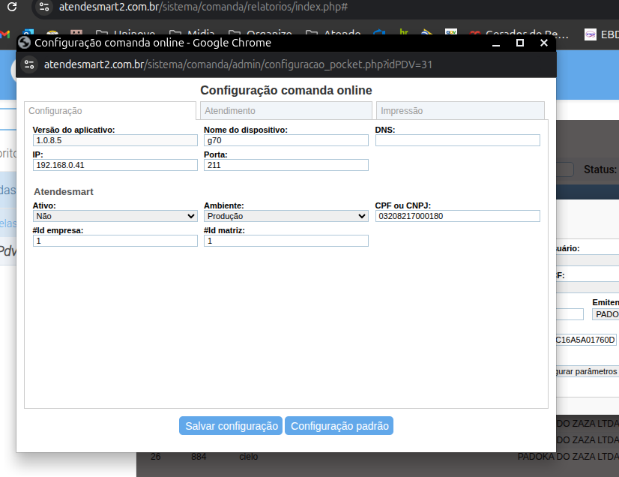This screenshot has height=477, width=619.
Task: Minimize the Configuração comanda online popup
Action: pyautogui.click(x=496, y=43)
